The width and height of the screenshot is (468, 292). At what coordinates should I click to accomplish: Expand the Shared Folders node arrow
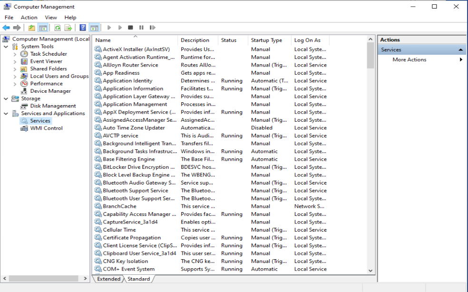[x=15, y=69]
